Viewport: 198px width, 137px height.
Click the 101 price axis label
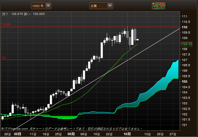pos(184,125)
